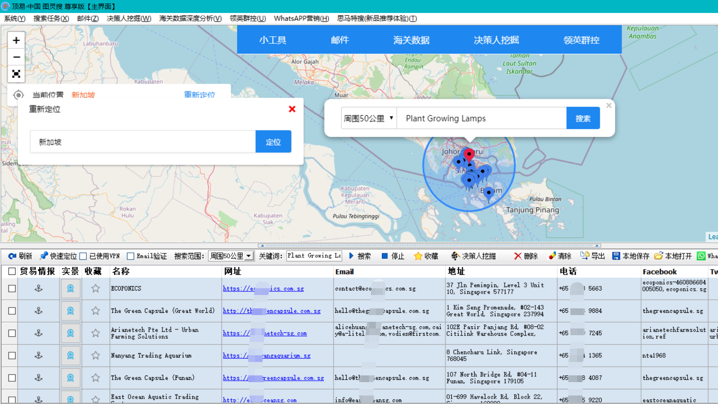Toggle the Email验证 checkbox
This screenshot has height=404, width=718.
(x=131, y=256)
